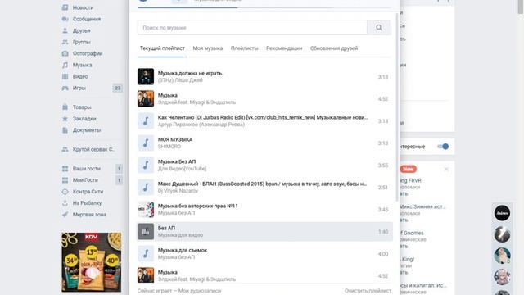Open the Музыка note icon in sidebar
The height and width of the screenshot is (295, 524).
pos(65,65)
